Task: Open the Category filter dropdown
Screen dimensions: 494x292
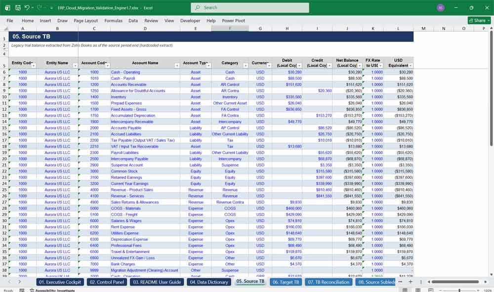Action: 246,66
